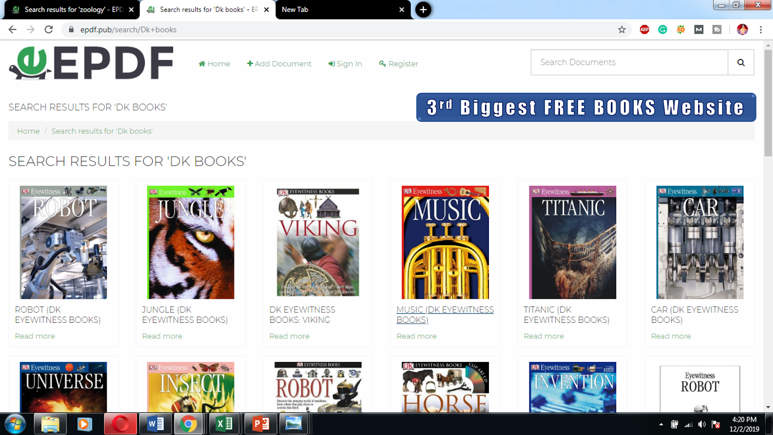Open Excel from the taskbar

click(224, 424)
